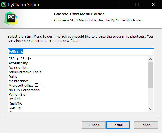The height and width of the screenshot is (133, 162).
Task: Select Administrative Tools in the list
Action: coord(25,72)
